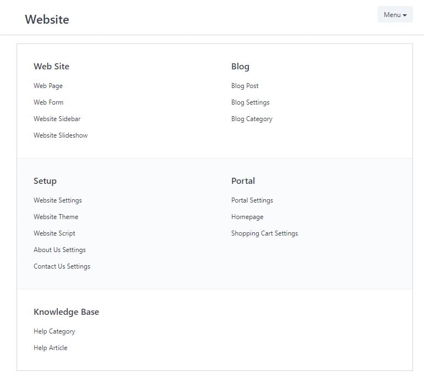This screenshot has height=377, width=424.
Task: Click the Portal section heading
Action: (x=243, y=181)
